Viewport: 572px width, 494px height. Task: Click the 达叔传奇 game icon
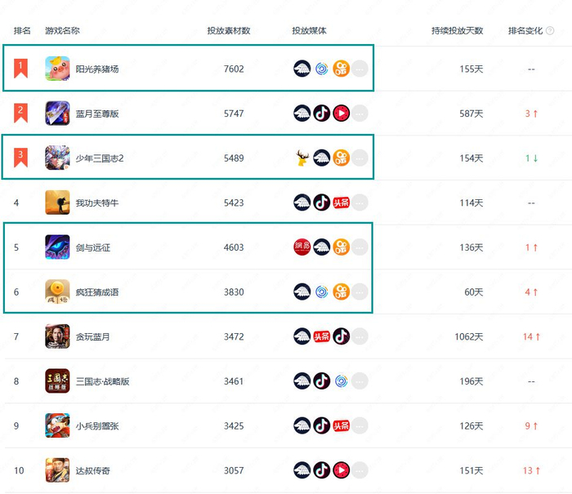click(57, 470)
